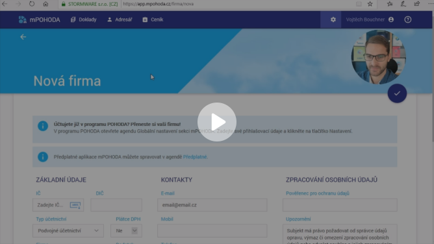The height and width of the screenshot is (244, 434).
Task: Click the mPOHODA logo
Action: pyautogui.click(x=39, y=19)
